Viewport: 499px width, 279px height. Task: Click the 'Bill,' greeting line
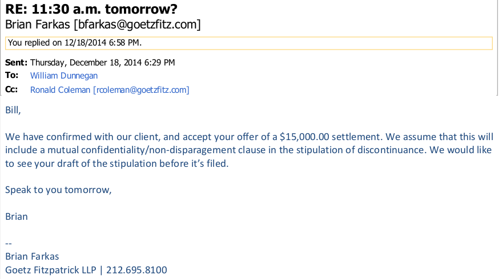(x=13, y=110)
